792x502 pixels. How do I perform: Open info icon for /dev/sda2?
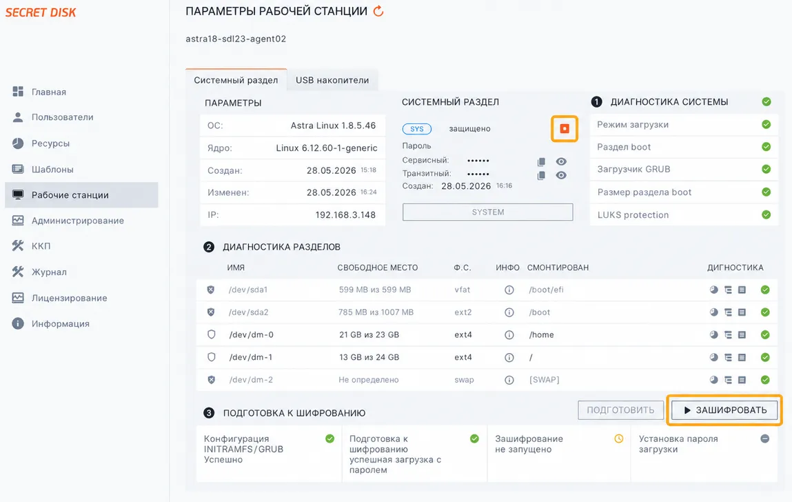pyautogui.click(x=509, y=312)
